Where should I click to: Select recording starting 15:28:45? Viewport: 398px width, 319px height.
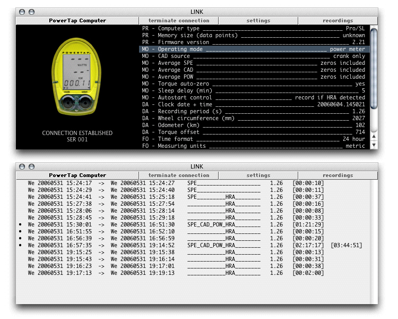tap(193, 218)
